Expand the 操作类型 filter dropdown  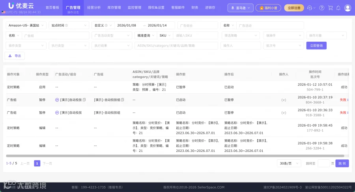26,46
